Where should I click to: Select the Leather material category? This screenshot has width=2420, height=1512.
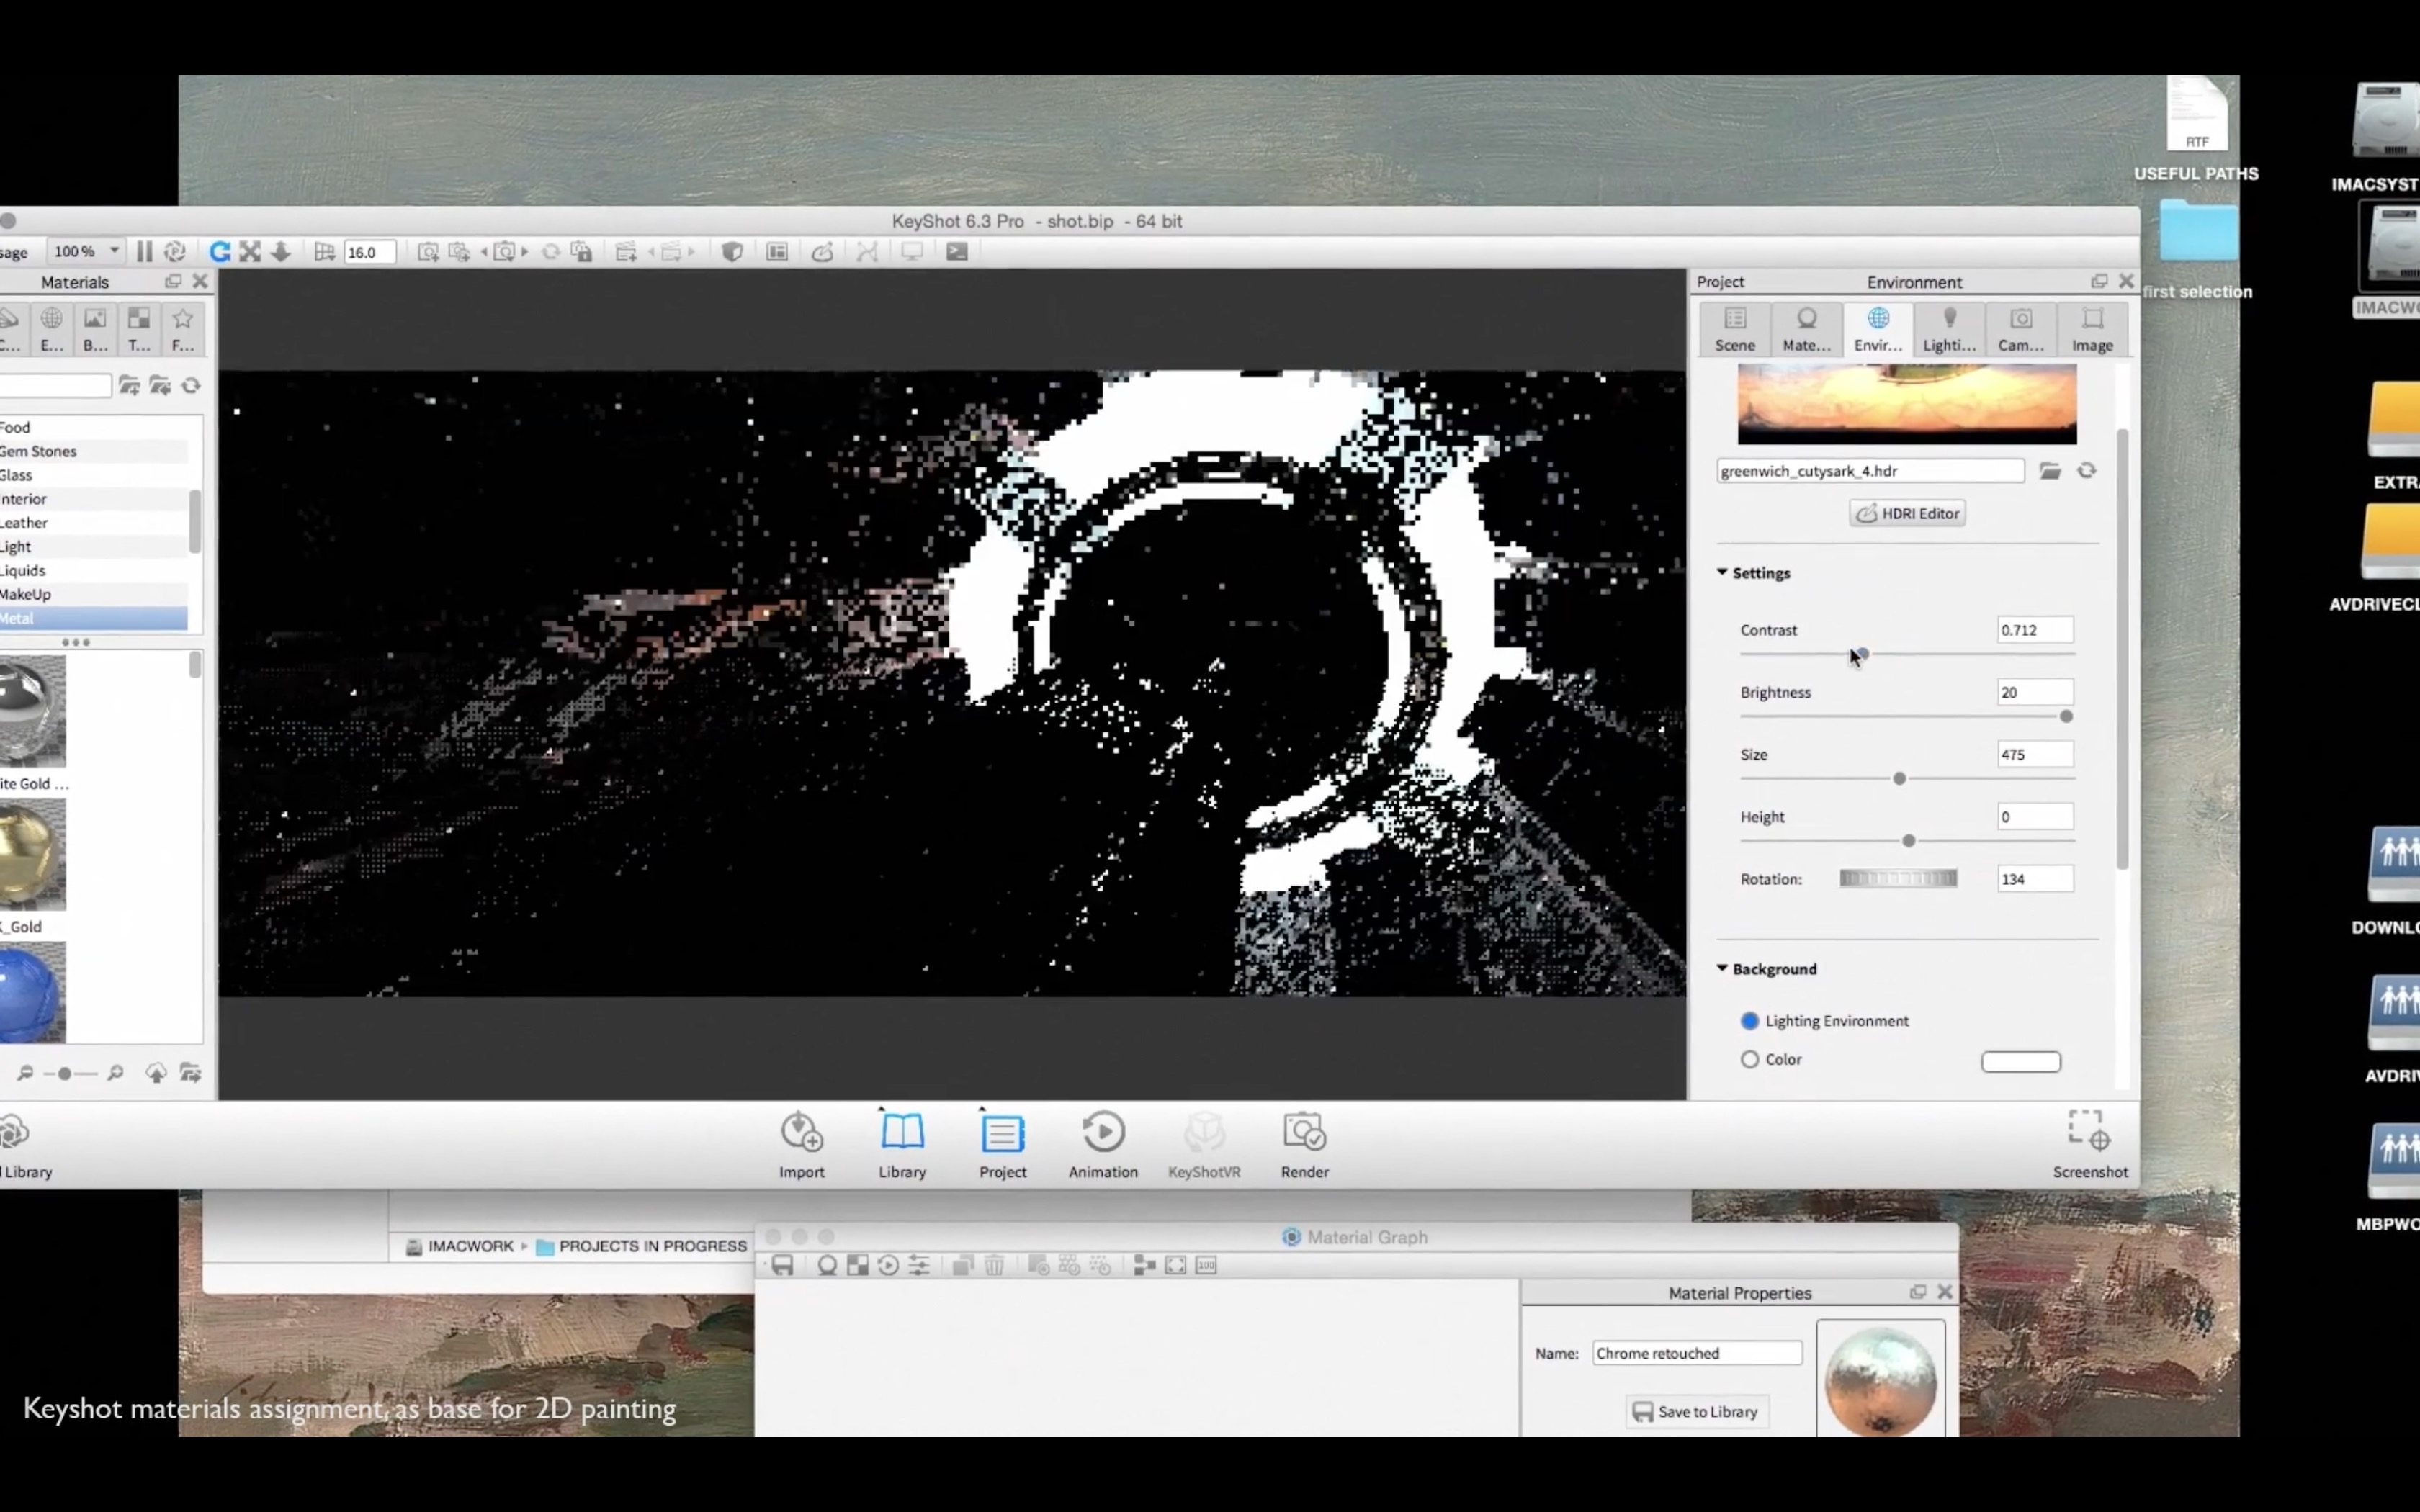pos(94,523)
